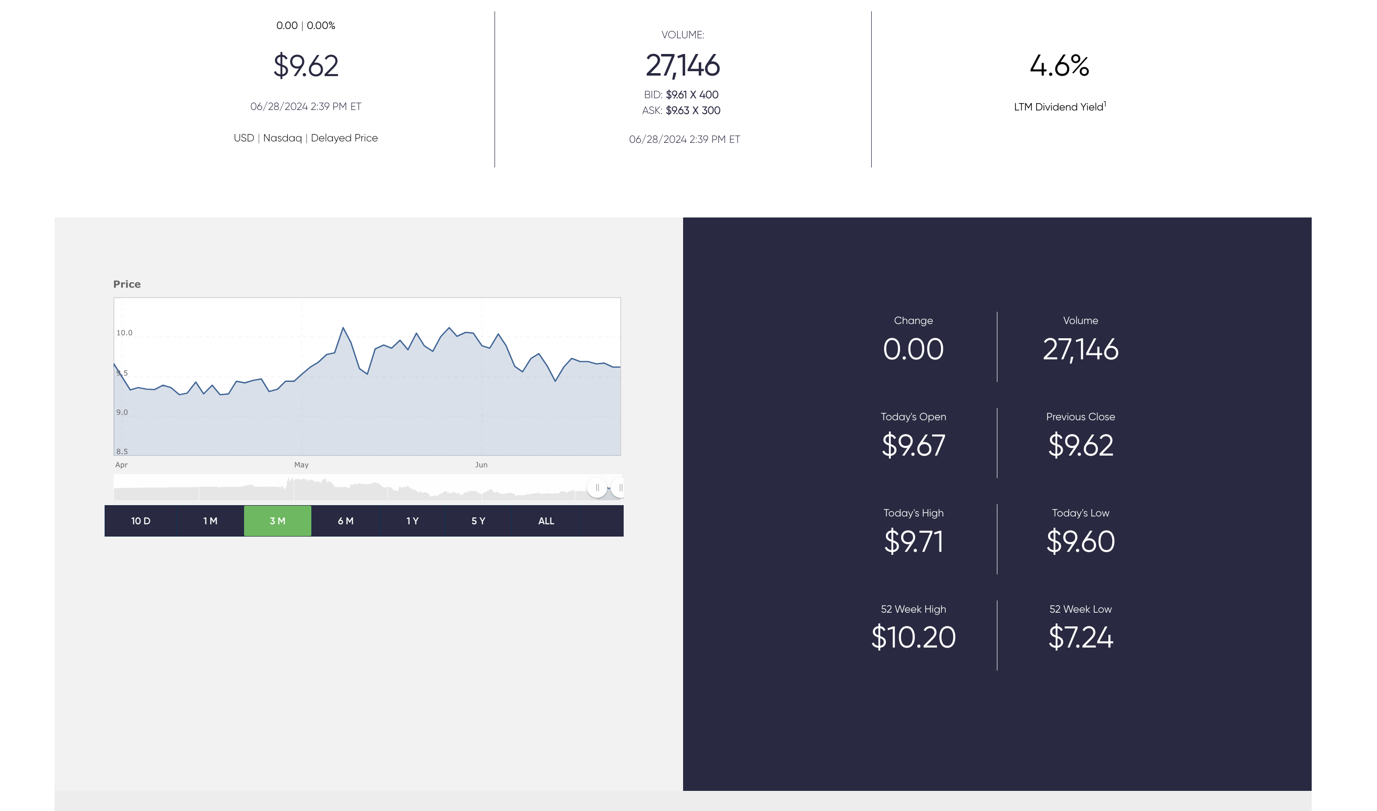Switch chart to 1 M range
The width and height of the screenshot is (1377, 811).
[210, 521]
